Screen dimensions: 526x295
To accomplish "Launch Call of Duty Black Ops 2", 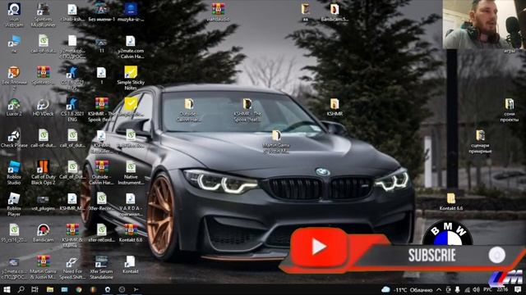I will [x=44, y=173].
